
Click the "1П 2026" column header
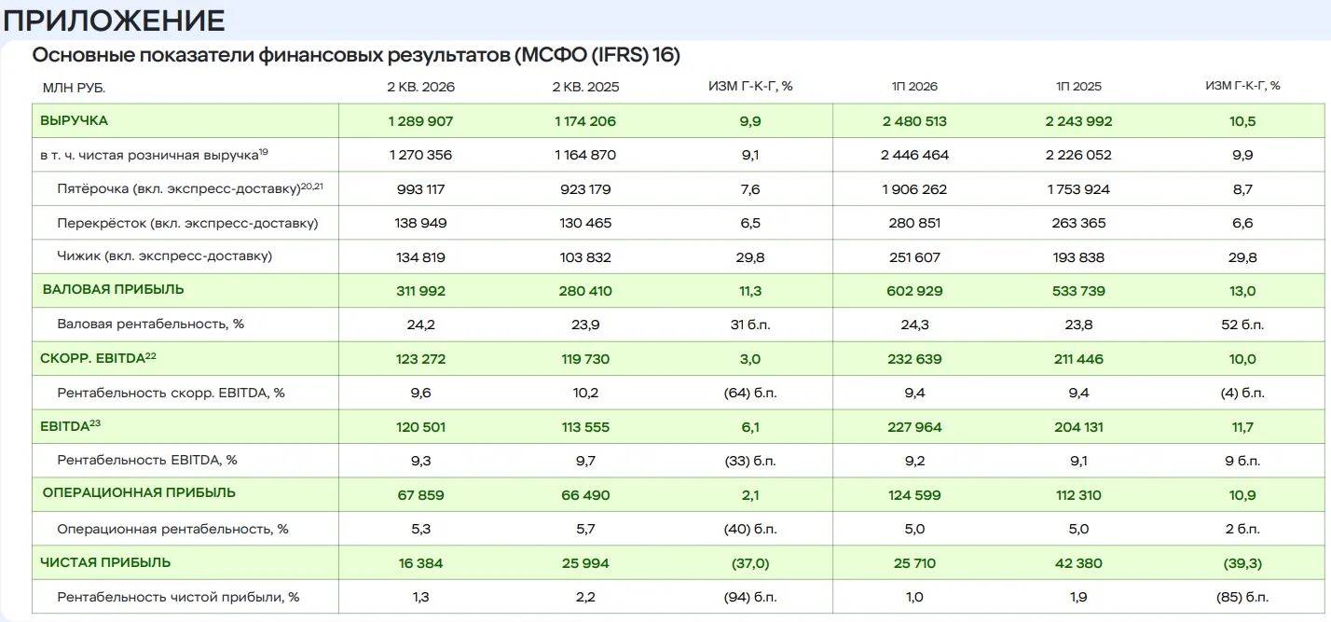tap(914, 87)
